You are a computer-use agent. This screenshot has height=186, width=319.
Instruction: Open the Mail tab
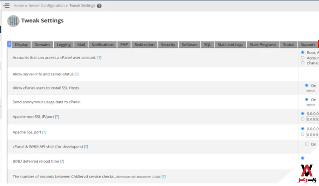point(81,45)
